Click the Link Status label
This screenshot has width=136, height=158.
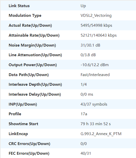click(x=19, y=6)
